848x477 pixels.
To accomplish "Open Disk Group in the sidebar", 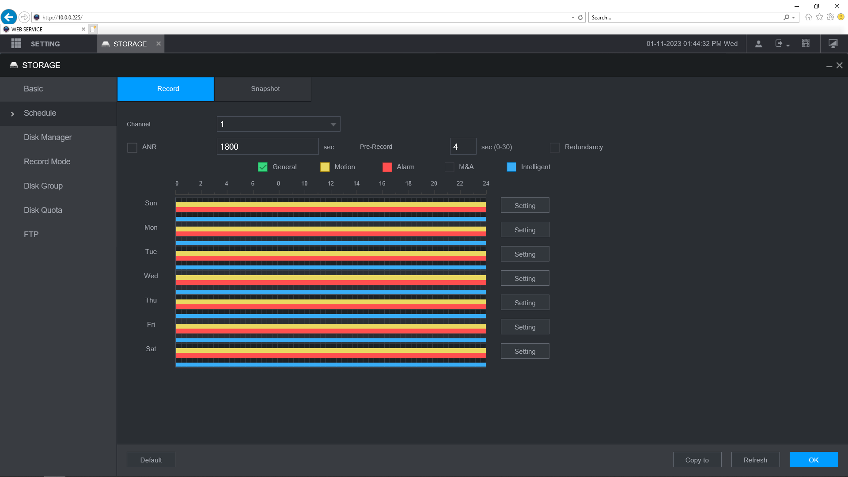I will 58,186.
